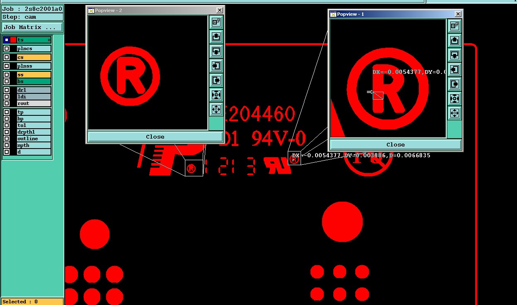Enable display of to1 layer
Viewport: 517px width, 305px height.
point(7,125)
